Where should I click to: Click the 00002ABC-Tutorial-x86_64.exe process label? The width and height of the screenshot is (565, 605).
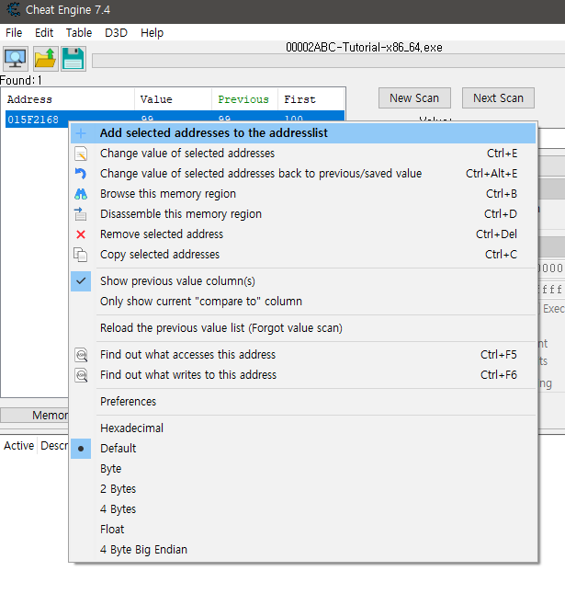click(x=364, y=48)
